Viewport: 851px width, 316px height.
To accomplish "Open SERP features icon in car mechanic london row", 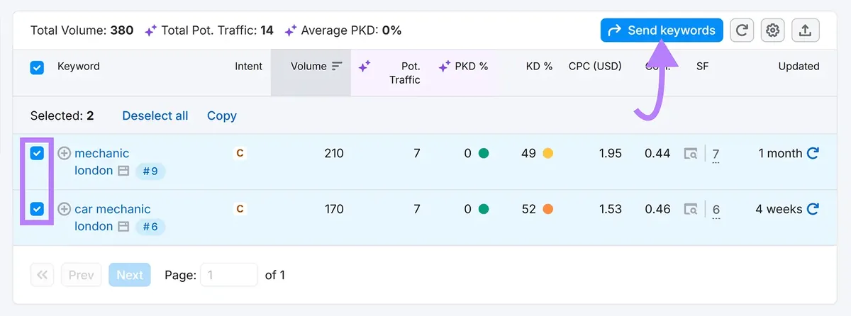I will tap(690, 209).
